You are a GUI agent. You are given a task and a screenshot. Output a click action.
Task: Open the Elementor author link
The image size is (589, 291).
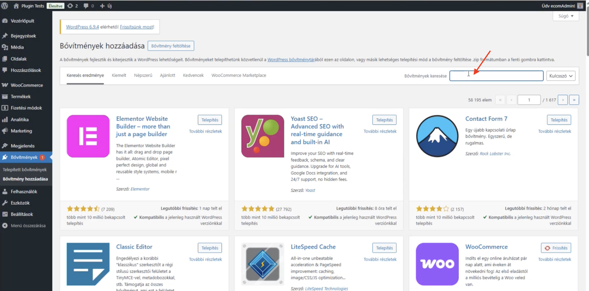[140, 189]
